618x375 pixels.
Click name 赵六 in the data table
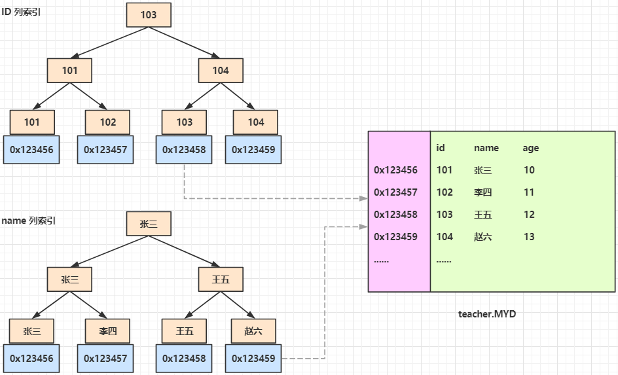[x=483, y=237]
